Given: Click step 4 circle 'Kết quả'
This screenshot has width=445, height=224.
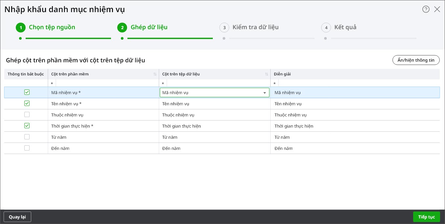Looking at the screenshot, I should tap(326, 28).
